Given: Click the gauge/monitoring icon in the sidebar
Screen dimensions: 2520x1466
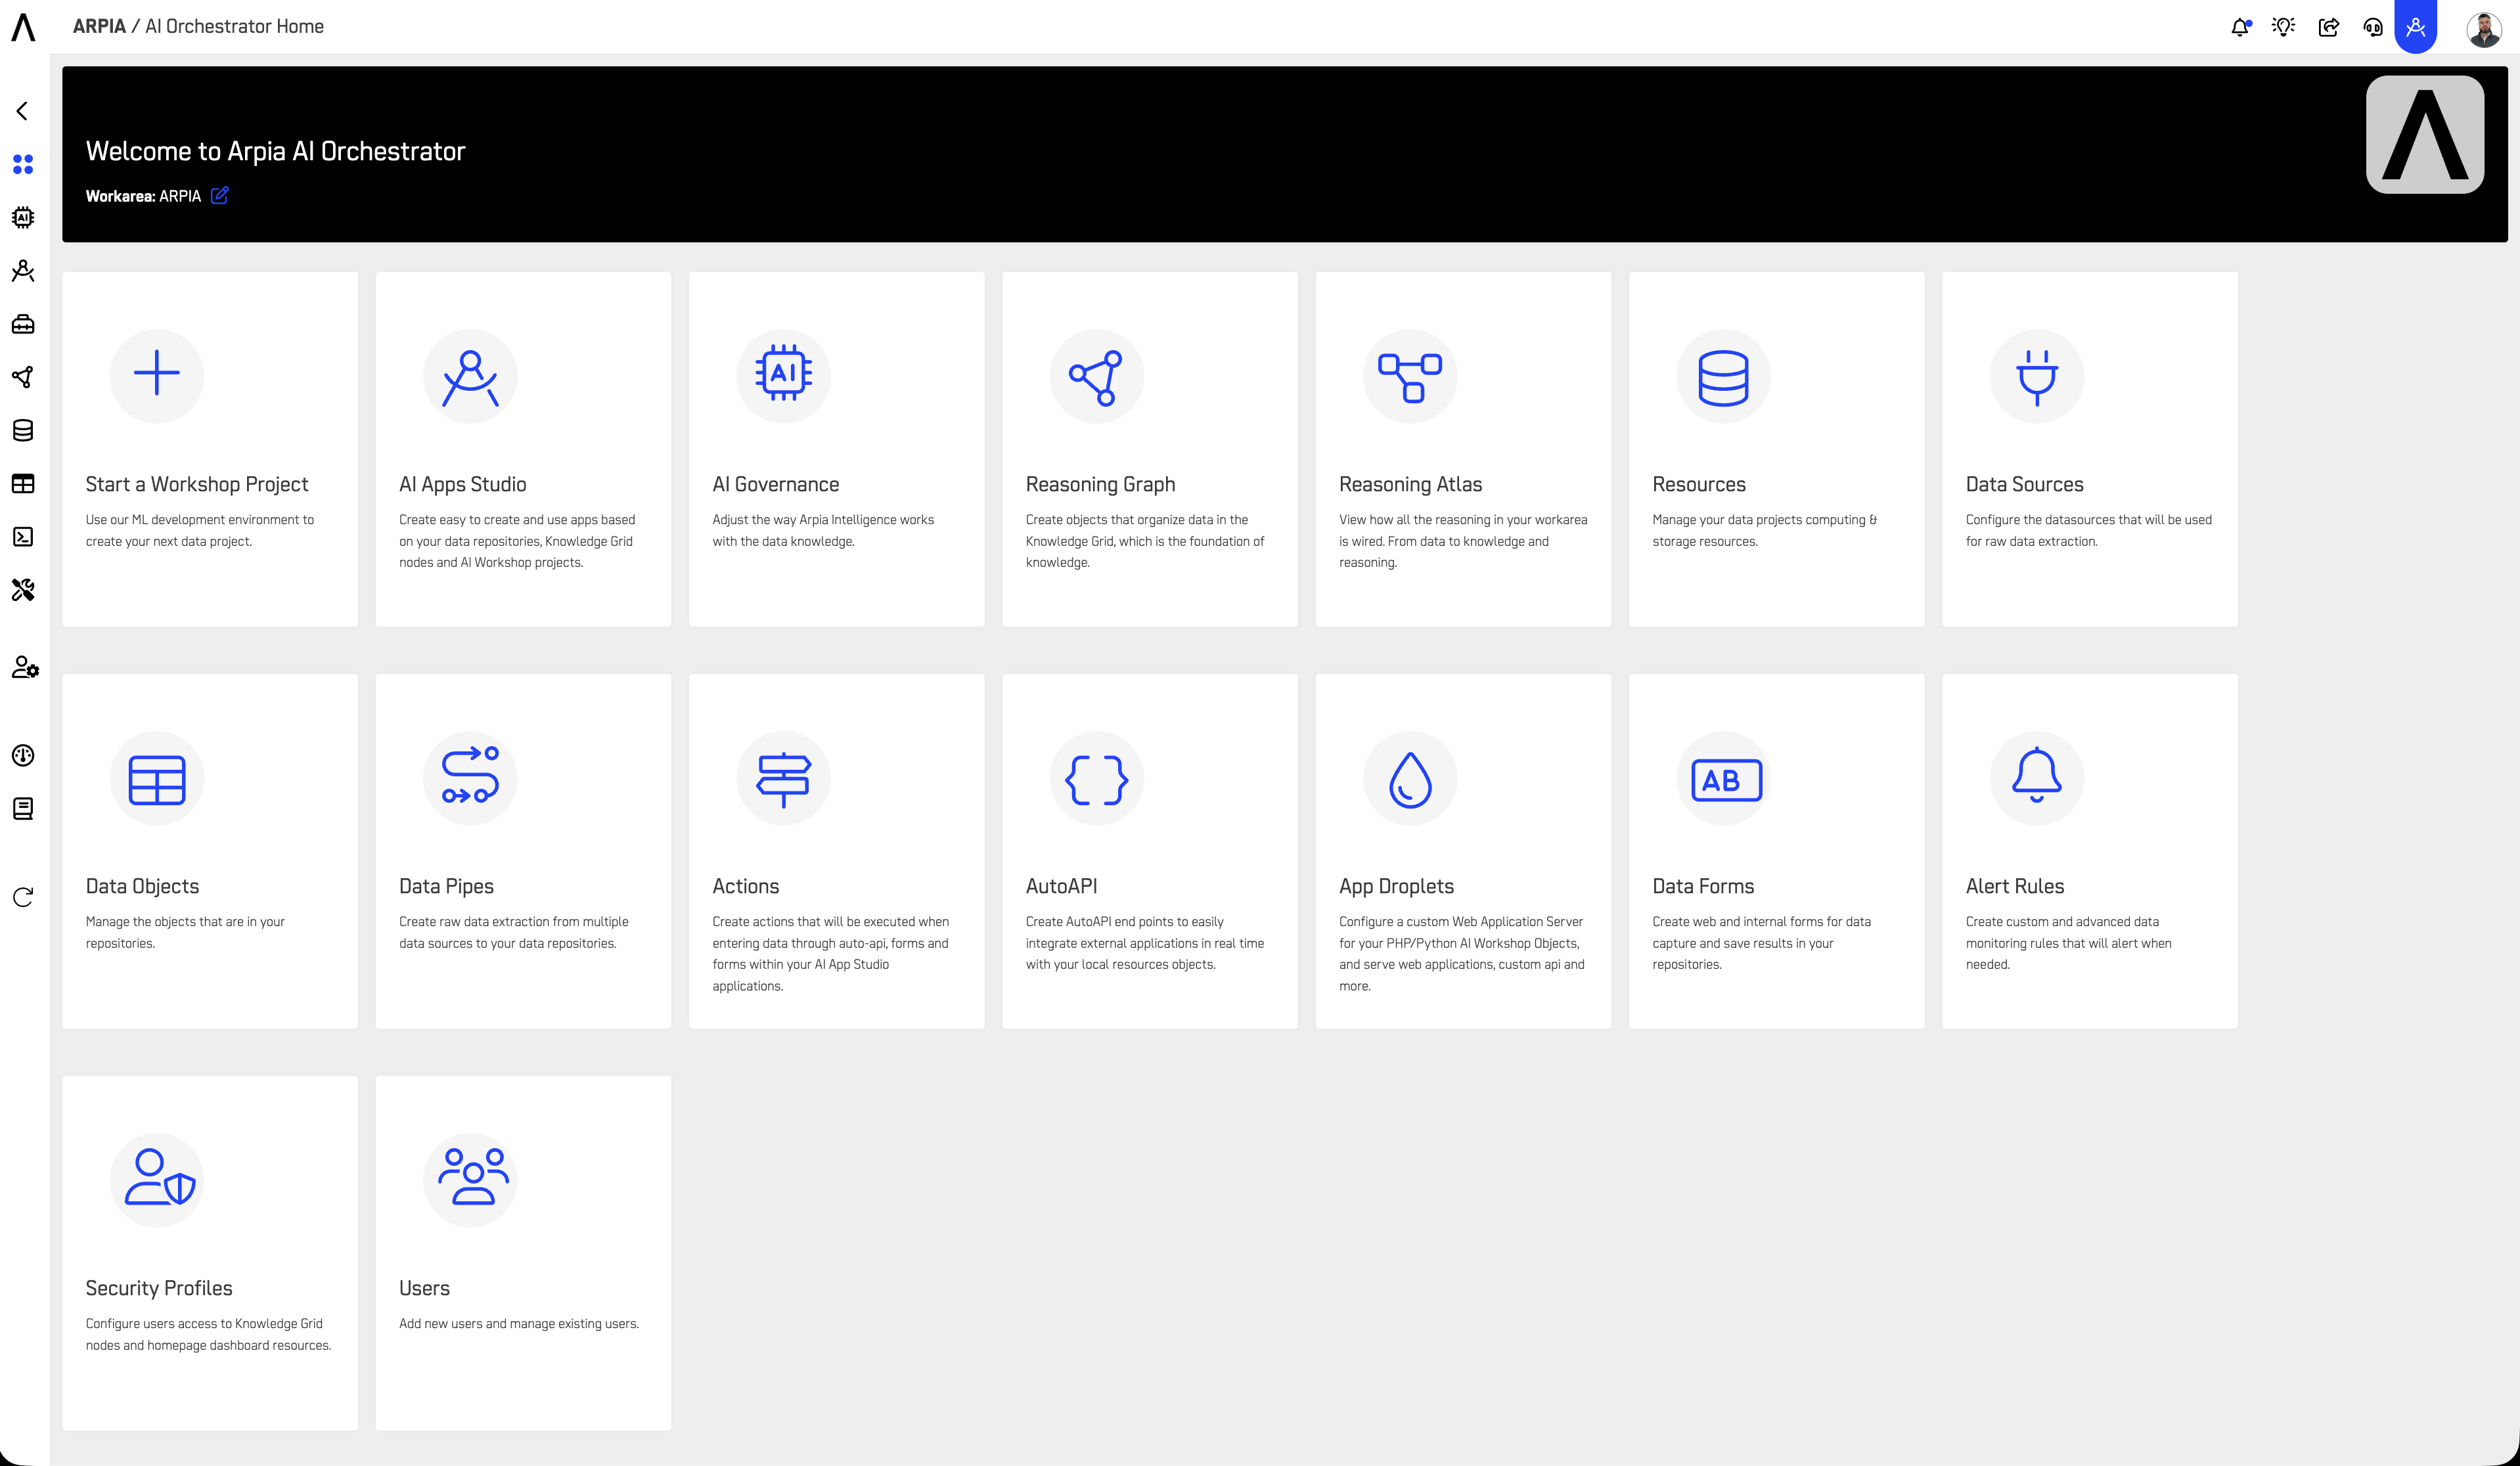Looking at the screenshot, I should (x=23, y=755).
